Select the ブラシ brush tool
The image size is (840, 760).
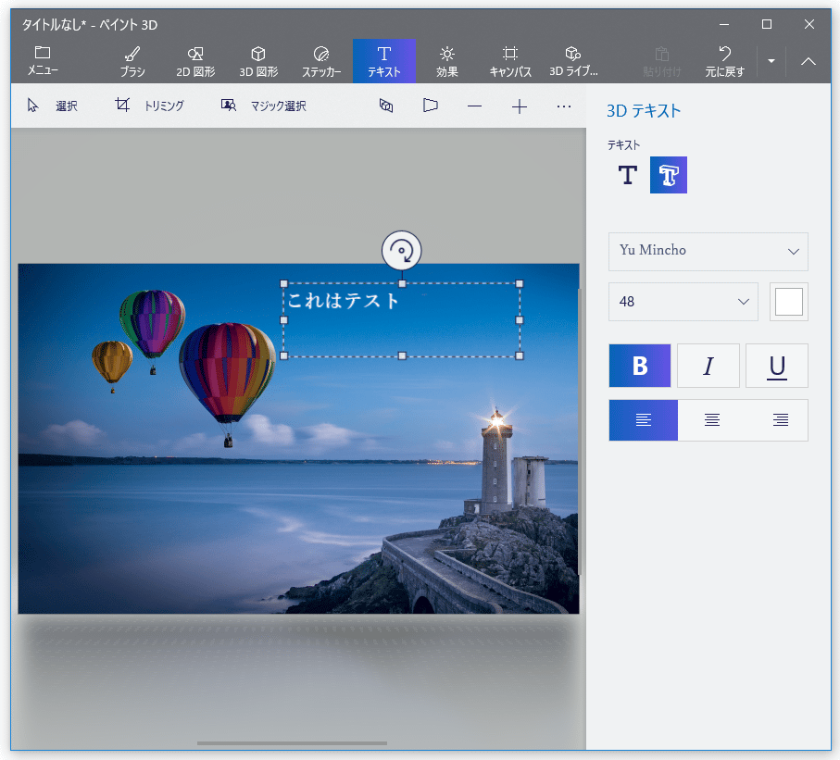132,60
